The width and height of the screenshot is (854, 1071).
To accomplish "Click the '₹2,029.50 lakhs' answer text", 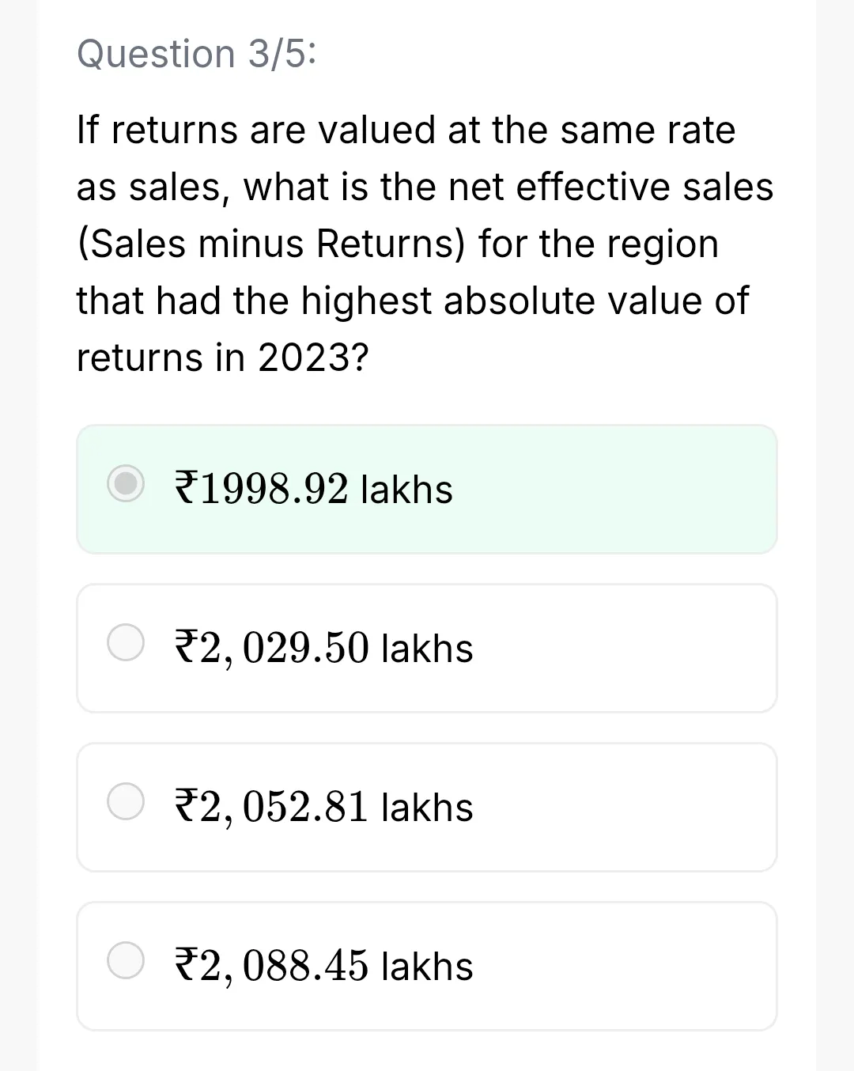I will [323, 649].
